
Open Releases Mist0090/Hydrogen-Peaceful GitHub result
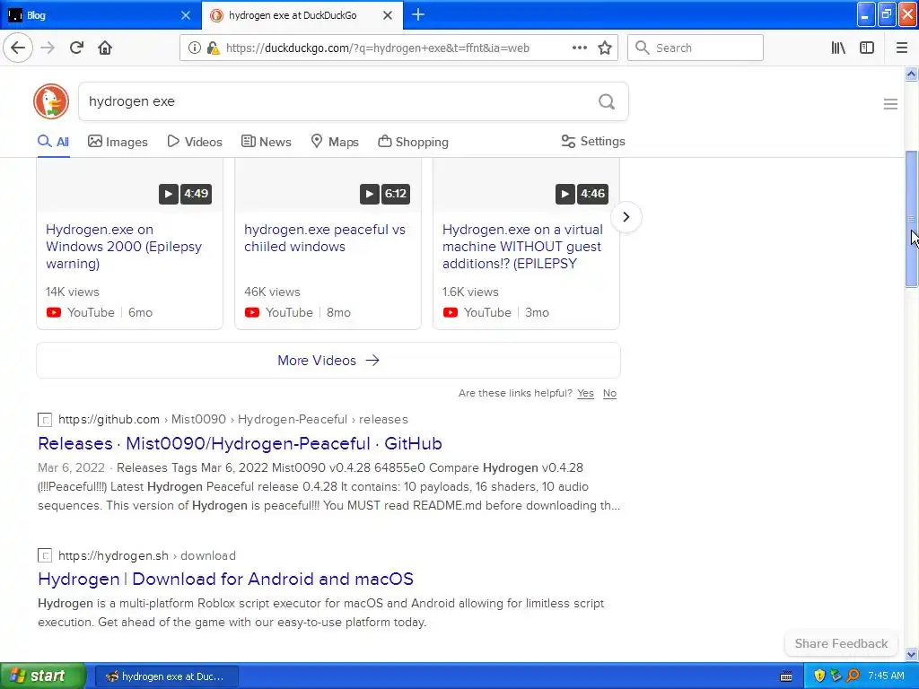[x=240, y=443]
